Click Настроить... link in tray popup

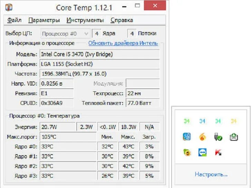pos(211,174)
